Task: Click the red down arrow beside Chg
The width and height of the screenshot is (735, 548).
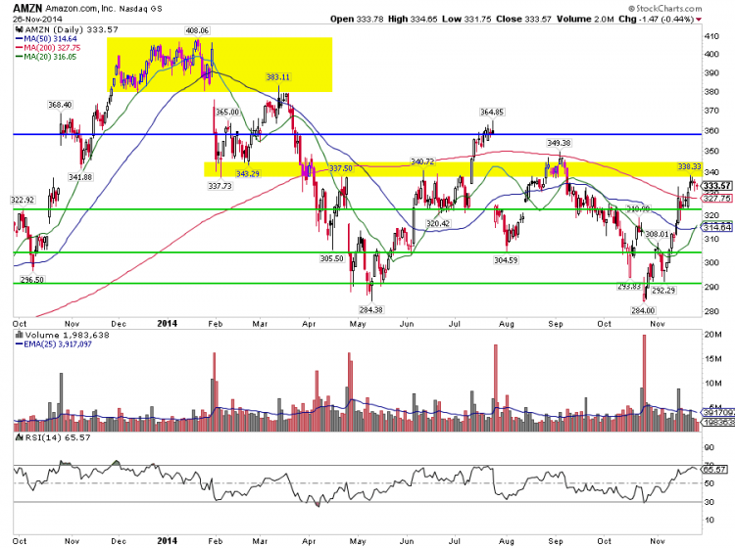Action: (699, 20)
